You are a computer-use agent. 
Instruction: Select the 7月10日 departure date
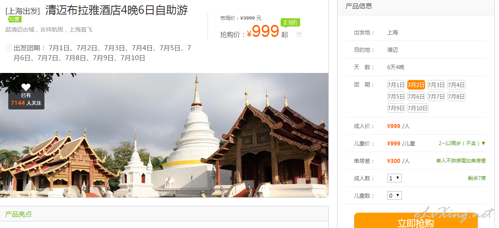[x=418, y=108]
